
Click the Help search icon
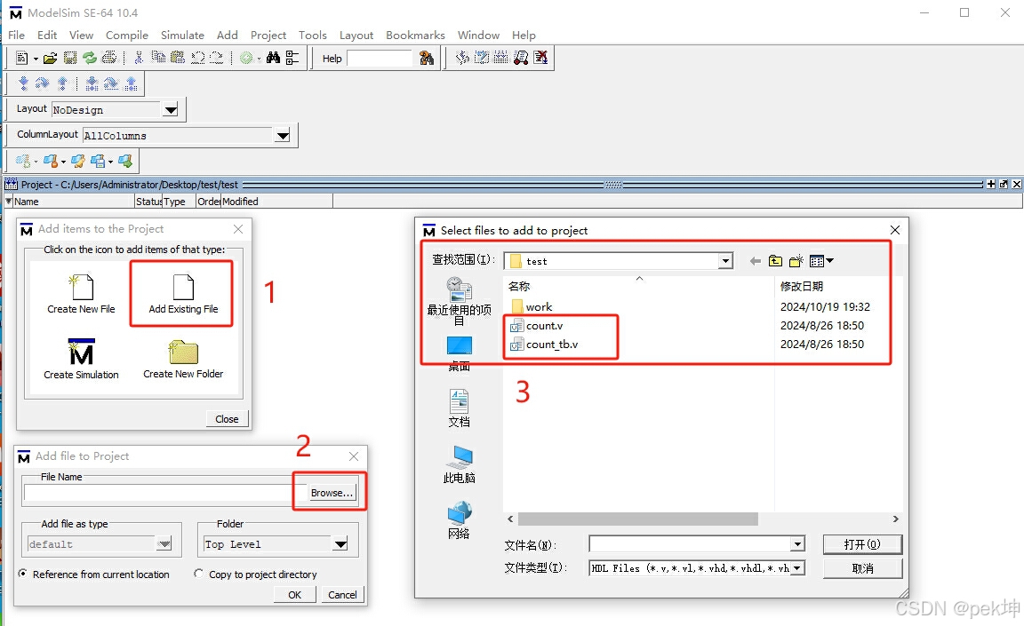click(427, 59)
